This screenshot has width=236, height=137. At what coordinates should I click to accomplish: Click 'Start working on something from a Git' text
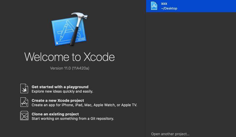coord(73,118)
